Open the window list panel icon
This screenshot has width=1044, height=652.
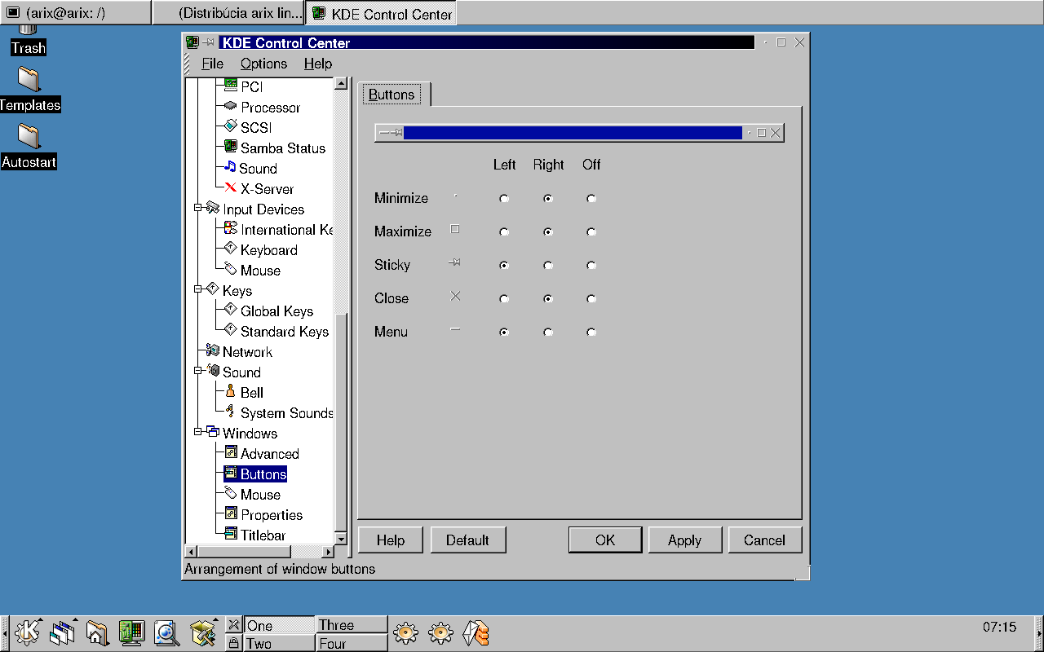(x=62, y=632)
